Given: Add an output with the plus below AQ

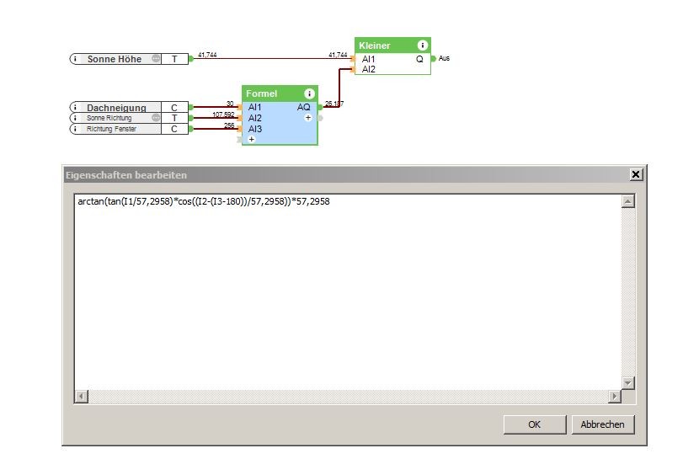Looking at the screenshot, I should coord(308,118).
